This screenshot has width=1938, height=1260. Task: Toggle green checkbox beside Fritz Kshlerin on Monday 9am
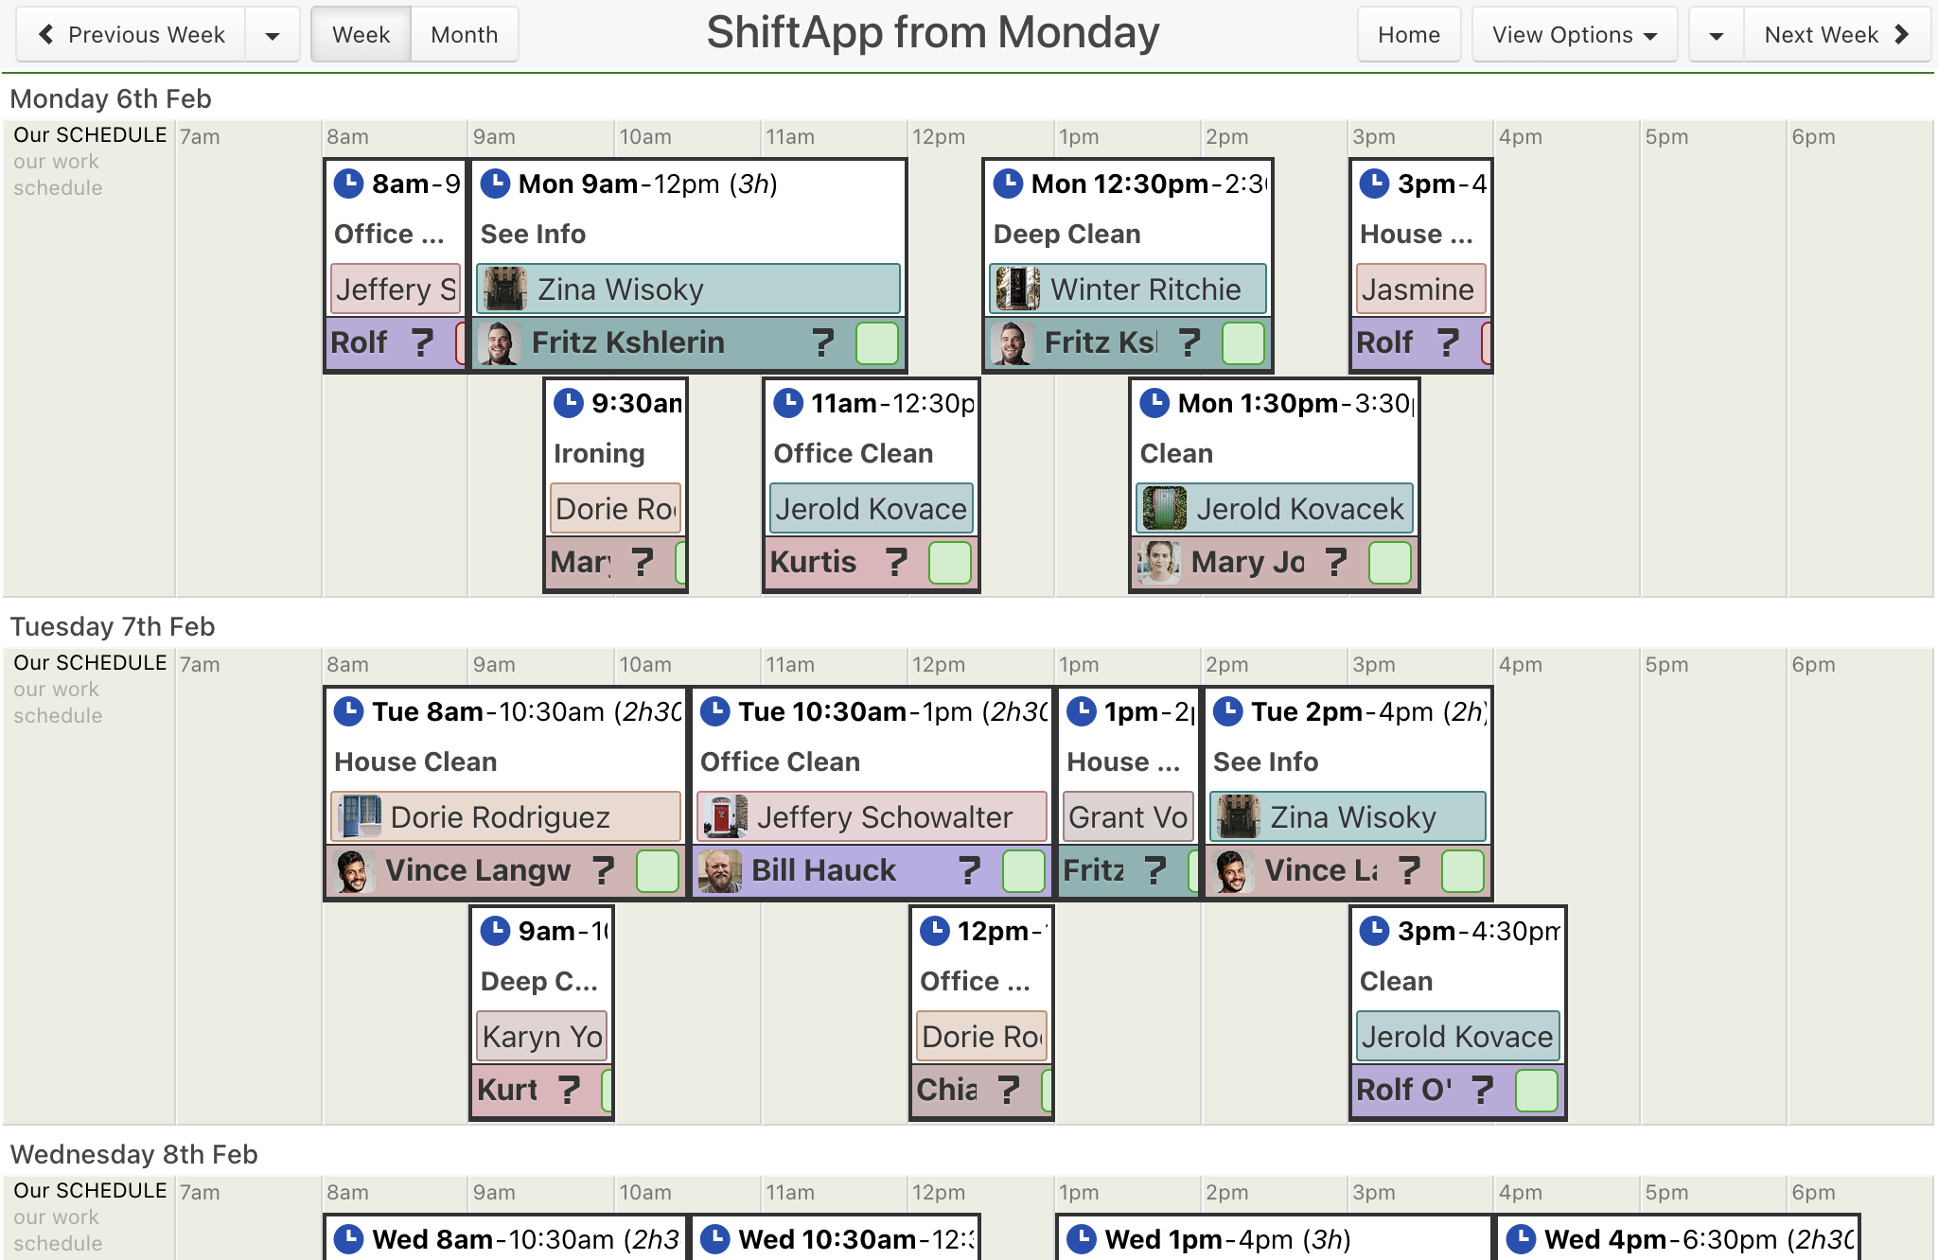pyautogui.click(x=876, y=342)
